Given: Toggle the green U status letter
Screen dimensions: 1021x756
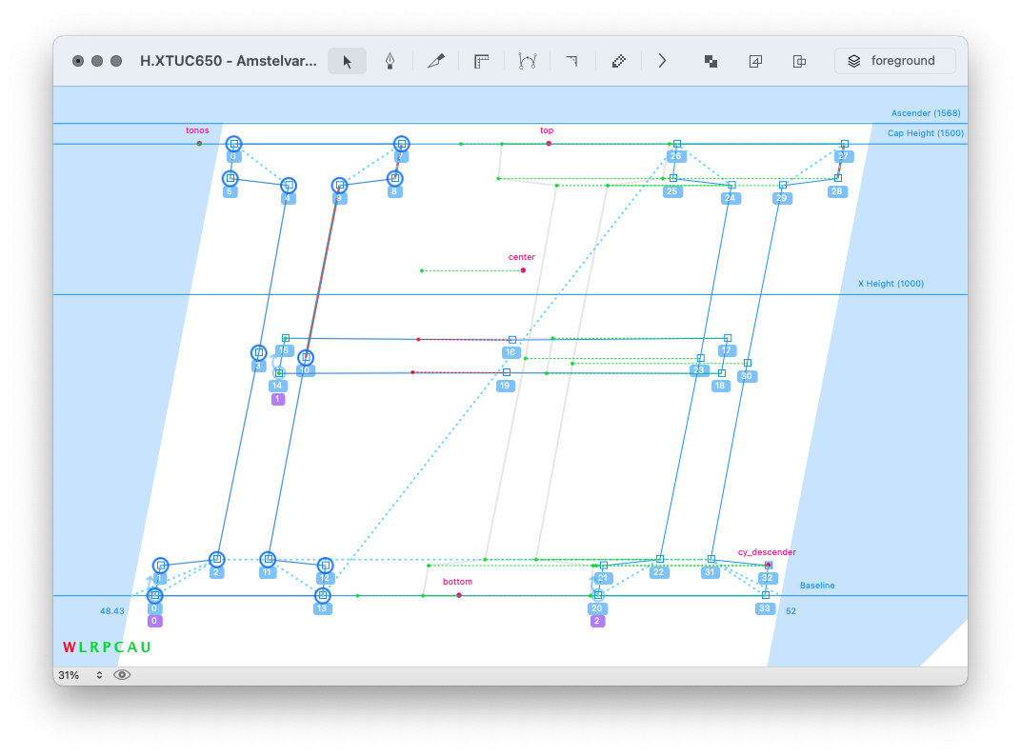Looking at the screenshot, I should click(x=146, y=647).
